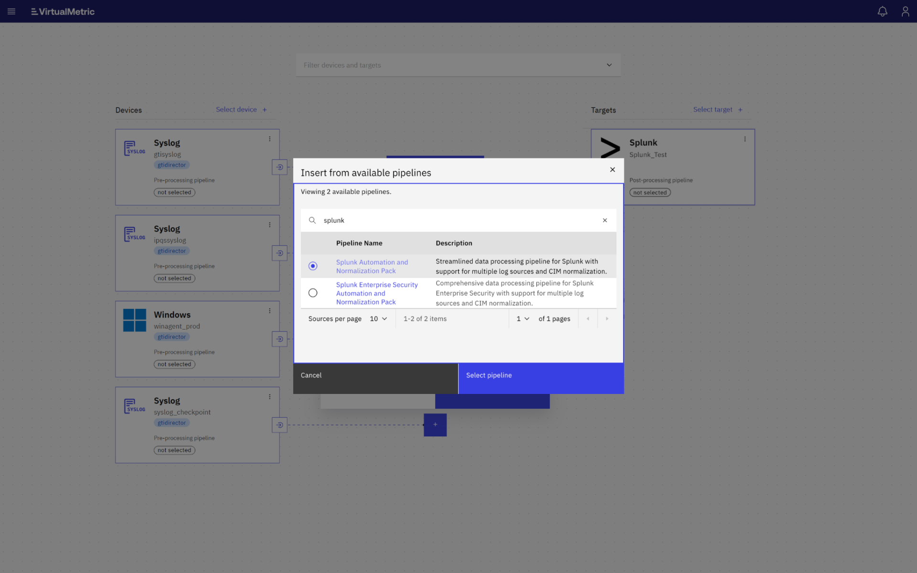This screenshot has height=573, width=917.
Task: Click gtidirector tag on gtisyslog card
Action: point(172,165)
